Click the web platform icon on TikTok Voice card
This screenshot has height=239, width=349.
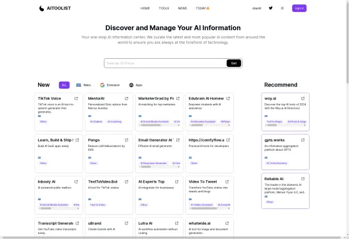(x=39, y=116)
